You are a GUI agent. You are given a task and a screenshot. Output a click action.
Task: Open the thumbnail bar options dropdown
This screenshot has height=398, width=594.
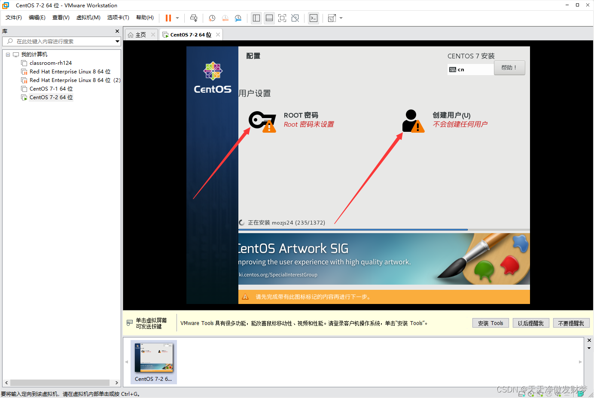(x=589, y=348)
